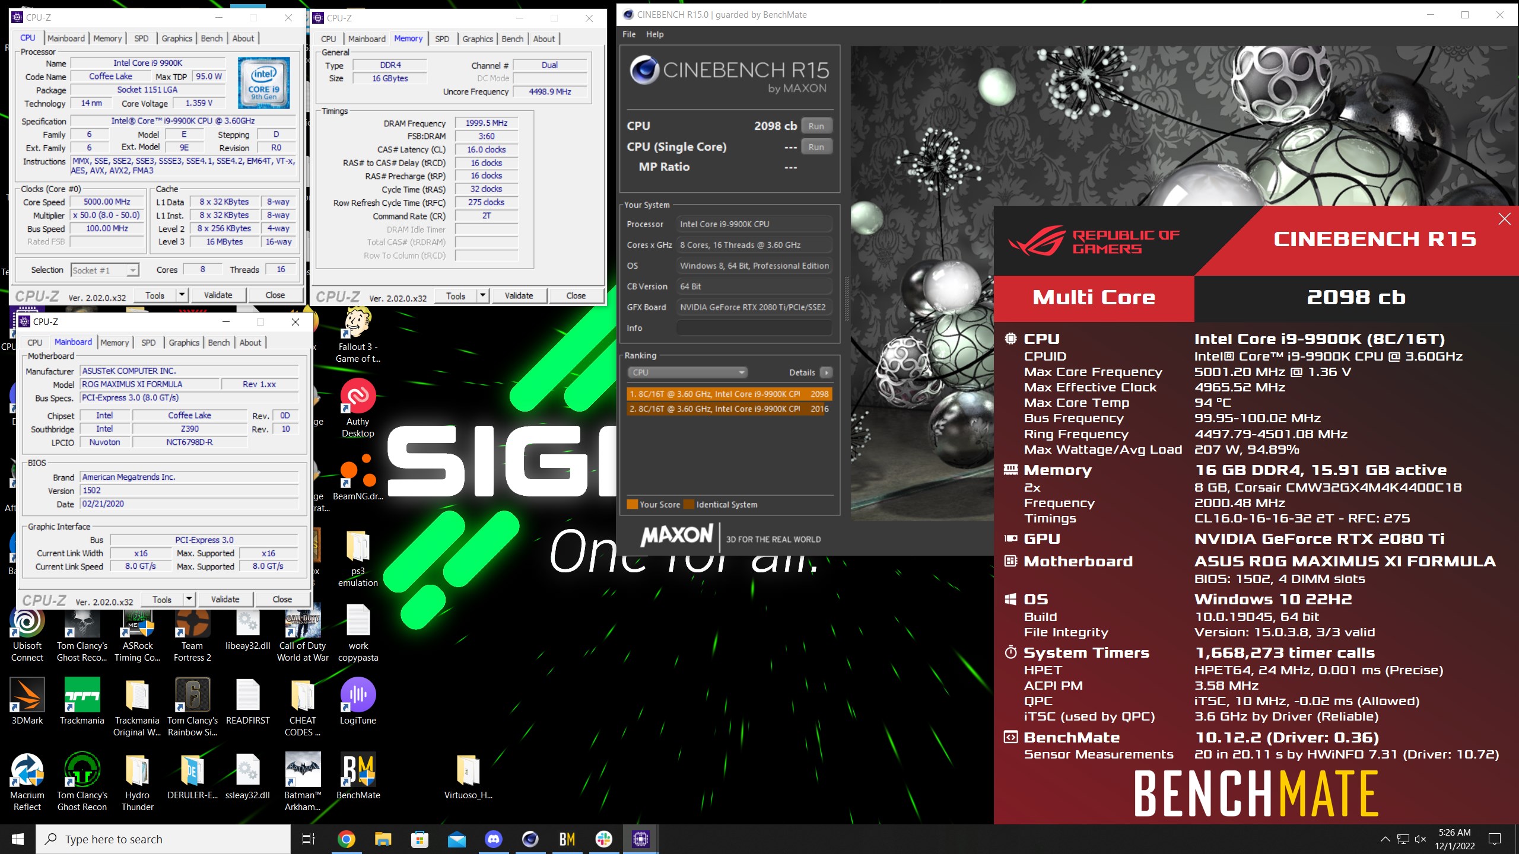Open the ps3 emulation folder
This screenshot has width=1519, height=854.
pyautogui.click(x=358, y=559)
